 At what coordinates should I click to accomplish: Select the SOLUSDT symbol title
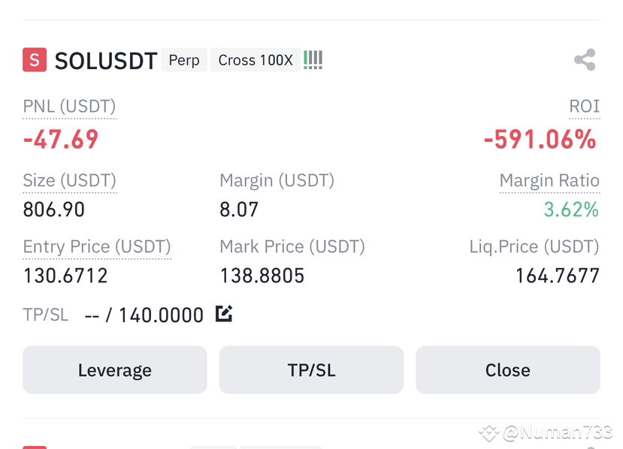coord(106,61)
